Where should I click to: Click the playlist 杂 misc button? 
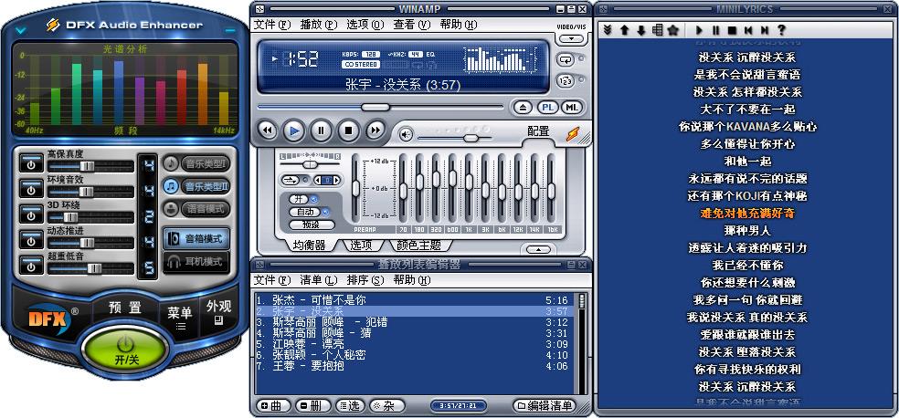coord(387,406)
